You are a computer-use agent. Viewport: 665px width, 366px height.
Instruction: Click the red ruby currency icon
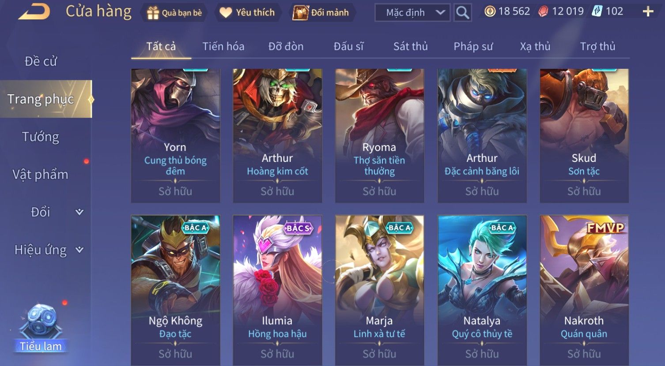click(544, 11)
